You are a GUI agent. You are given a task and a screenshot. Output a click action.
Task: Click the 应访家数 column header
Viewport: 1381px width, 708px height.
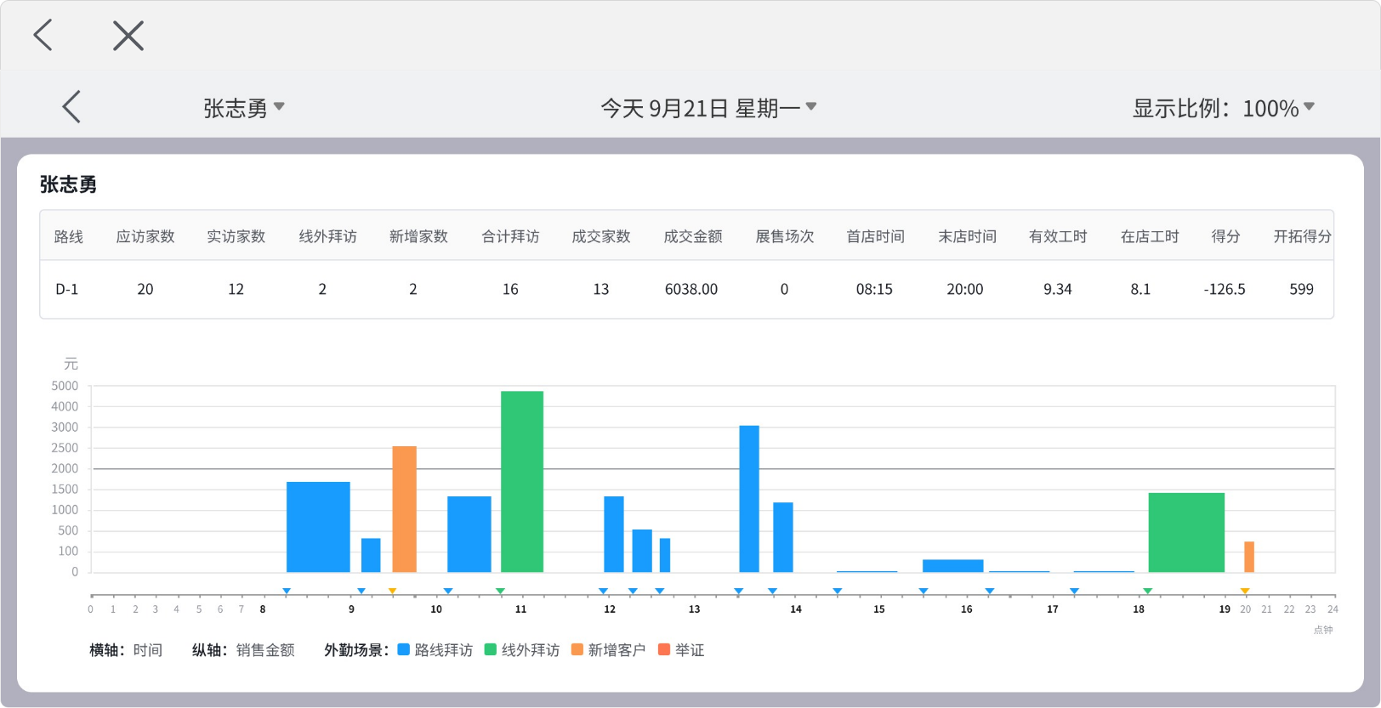(145, 236)
